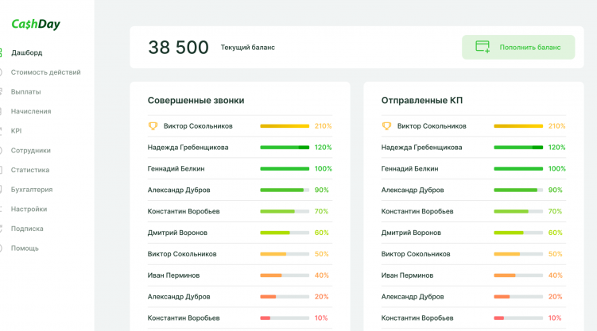Open Настройки in the sidebar
The height and width of the screenshot is (331, 597).
[x=29, y=209]
